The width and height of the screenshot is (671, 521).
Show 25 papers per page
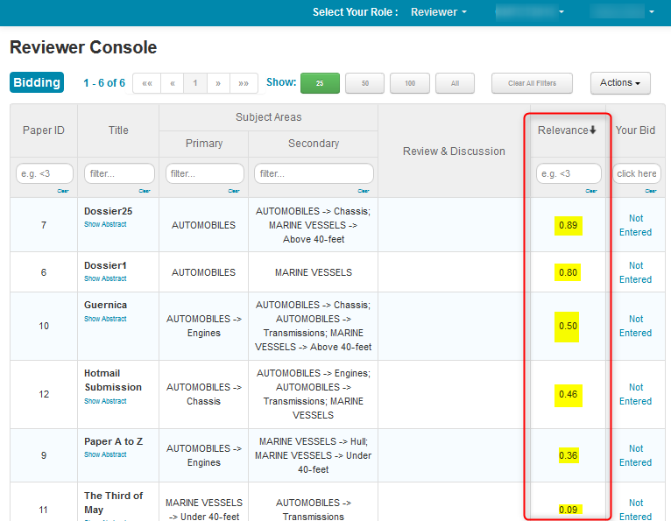[x=320, y=83]
